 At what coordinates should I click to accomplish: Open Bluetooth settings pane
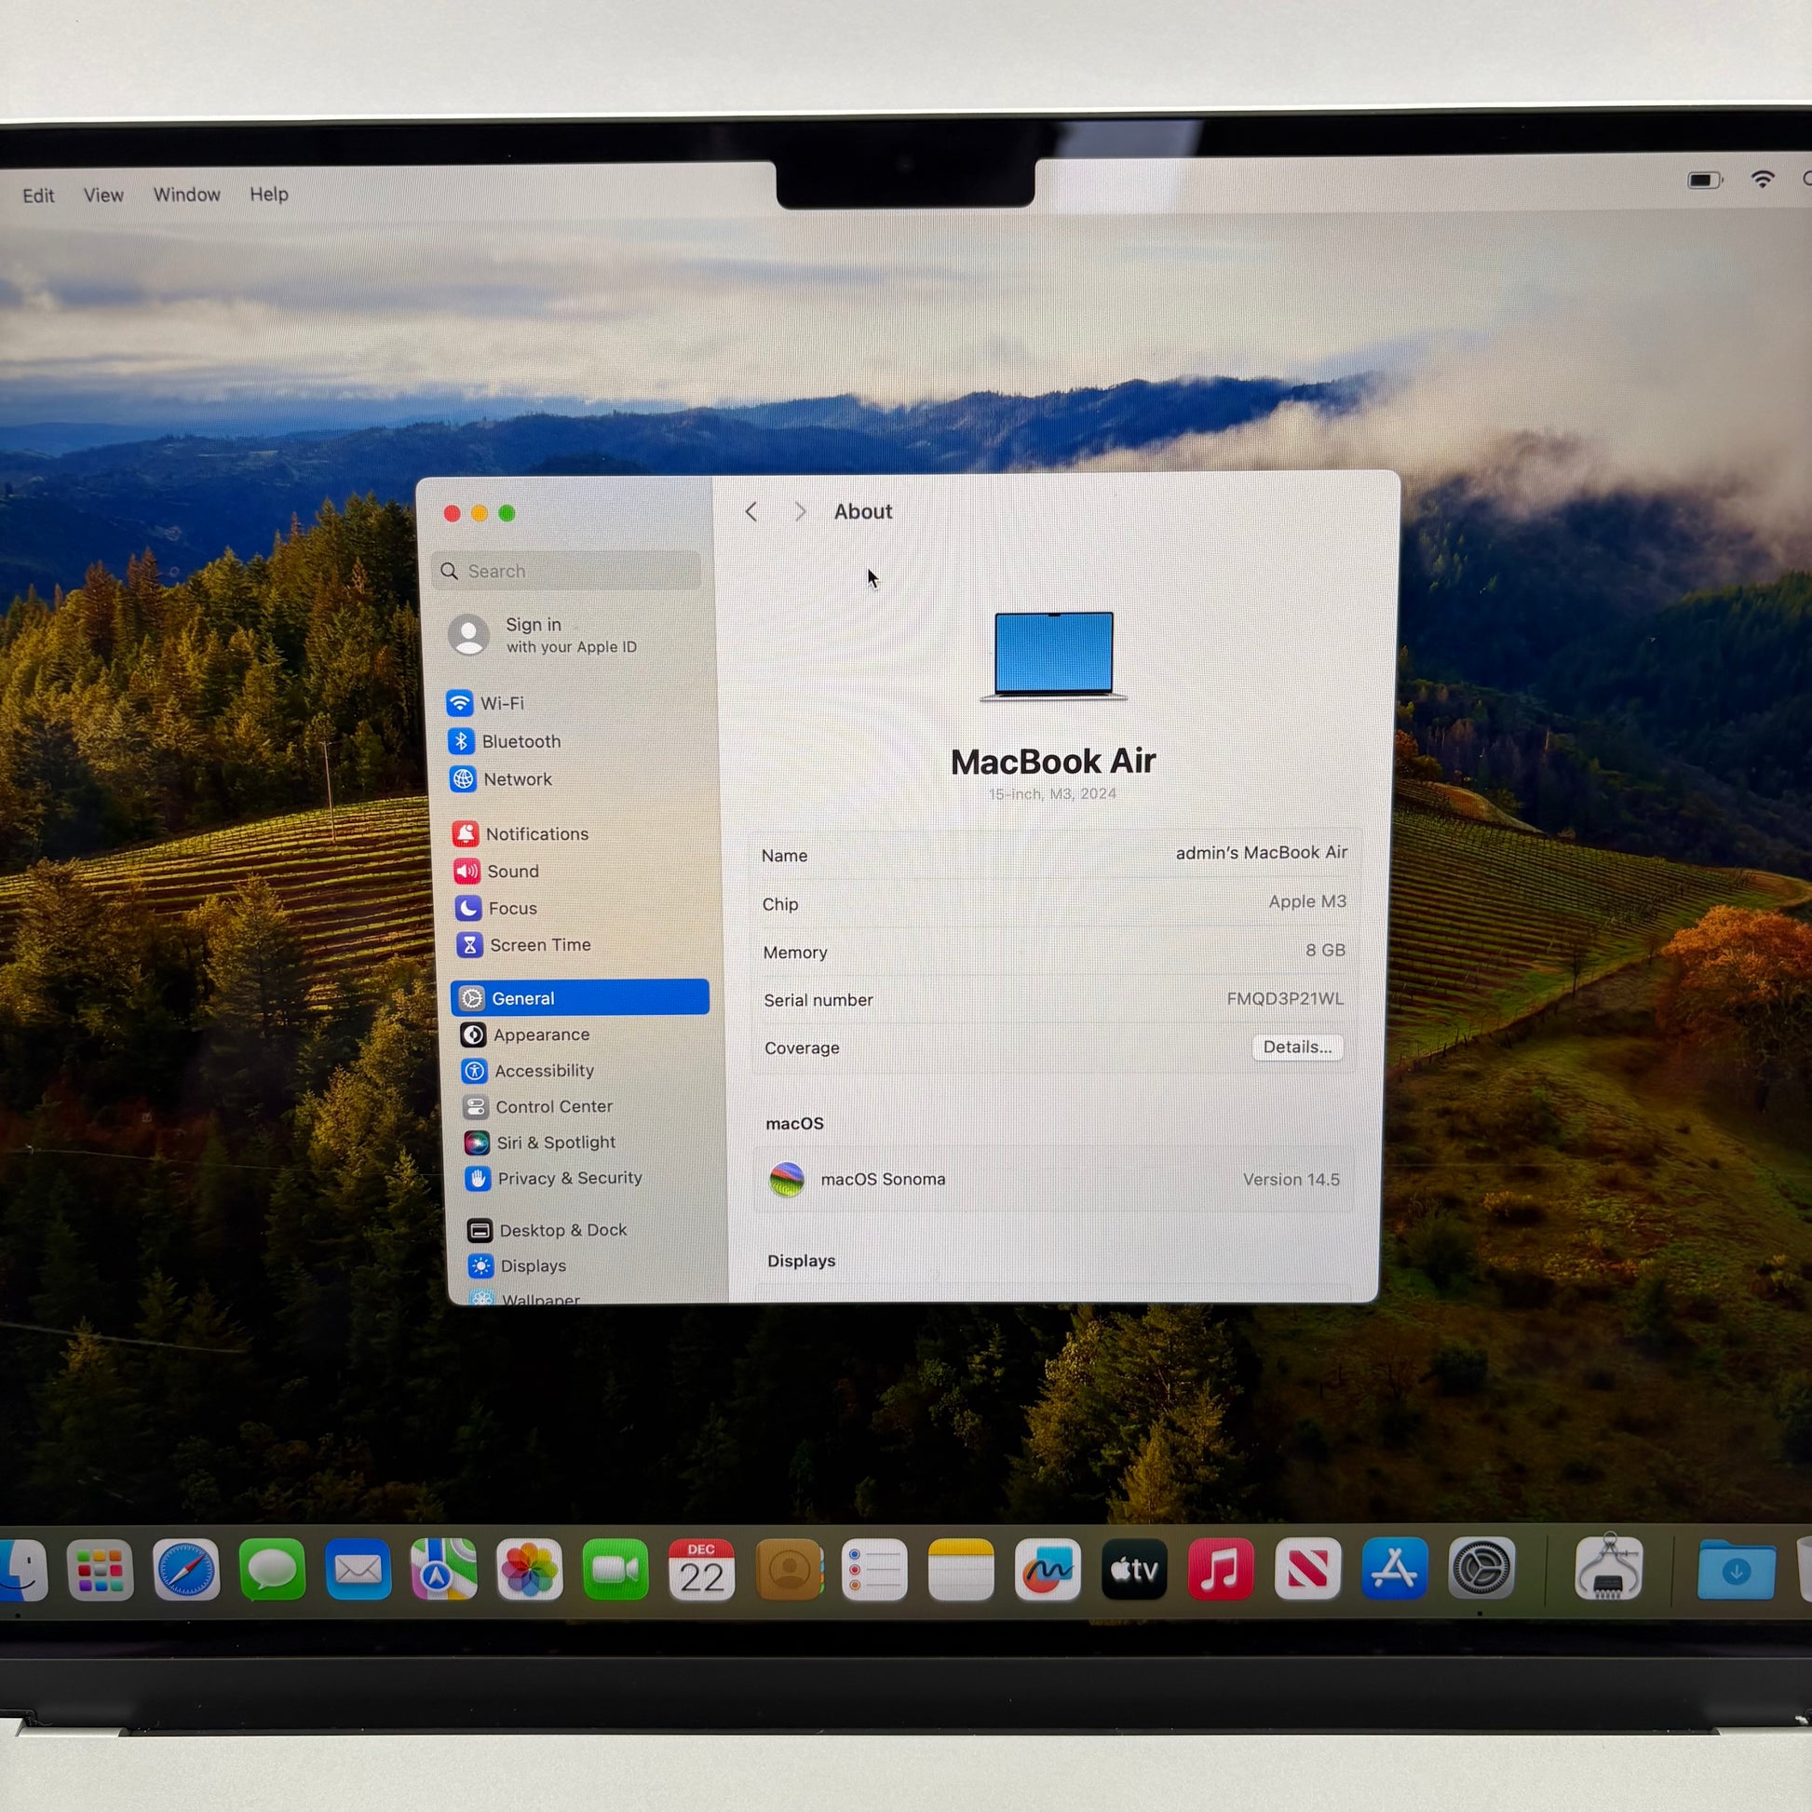[520, 741]
